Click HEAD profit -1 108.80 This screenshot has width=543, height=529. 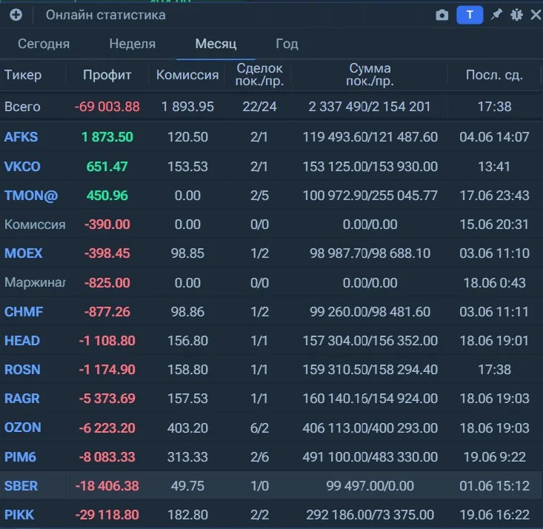(x=107, y=341)
